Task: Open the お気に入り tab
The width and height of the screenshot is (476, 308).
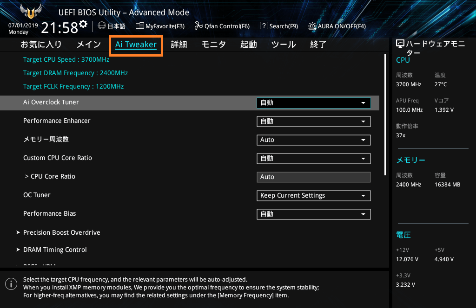Action: [x=41, y=45]
